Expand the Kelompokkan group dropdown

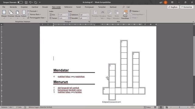tap(137, 15)
